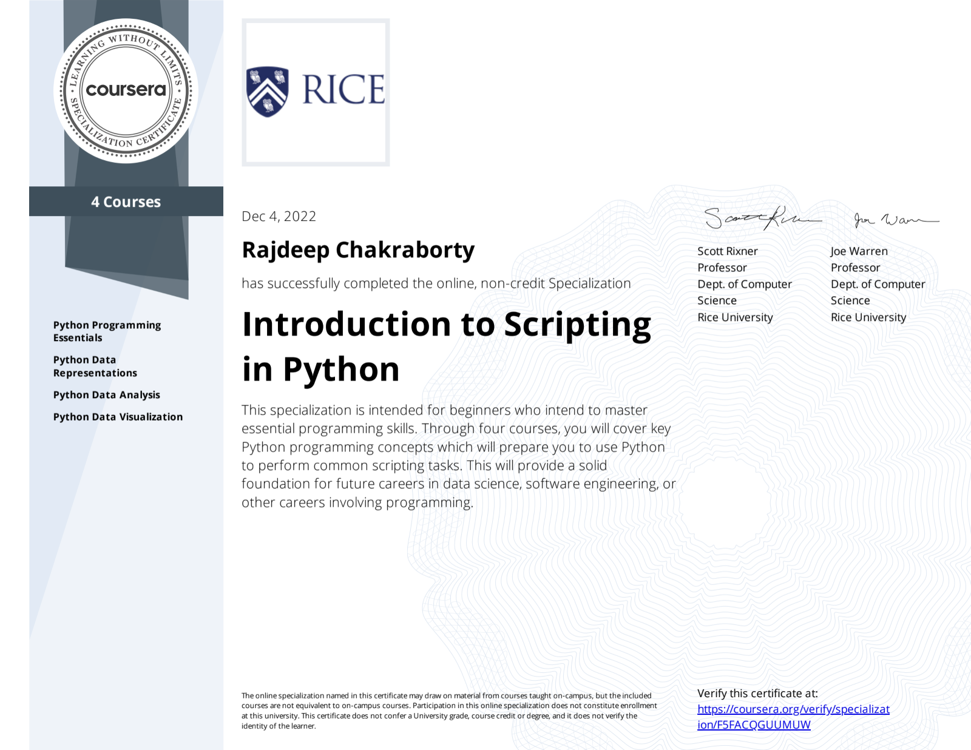This screenshot has height=750, width=971.
Task: Click the Introduction to Scripting in Python title
Action: pos(446,346)
